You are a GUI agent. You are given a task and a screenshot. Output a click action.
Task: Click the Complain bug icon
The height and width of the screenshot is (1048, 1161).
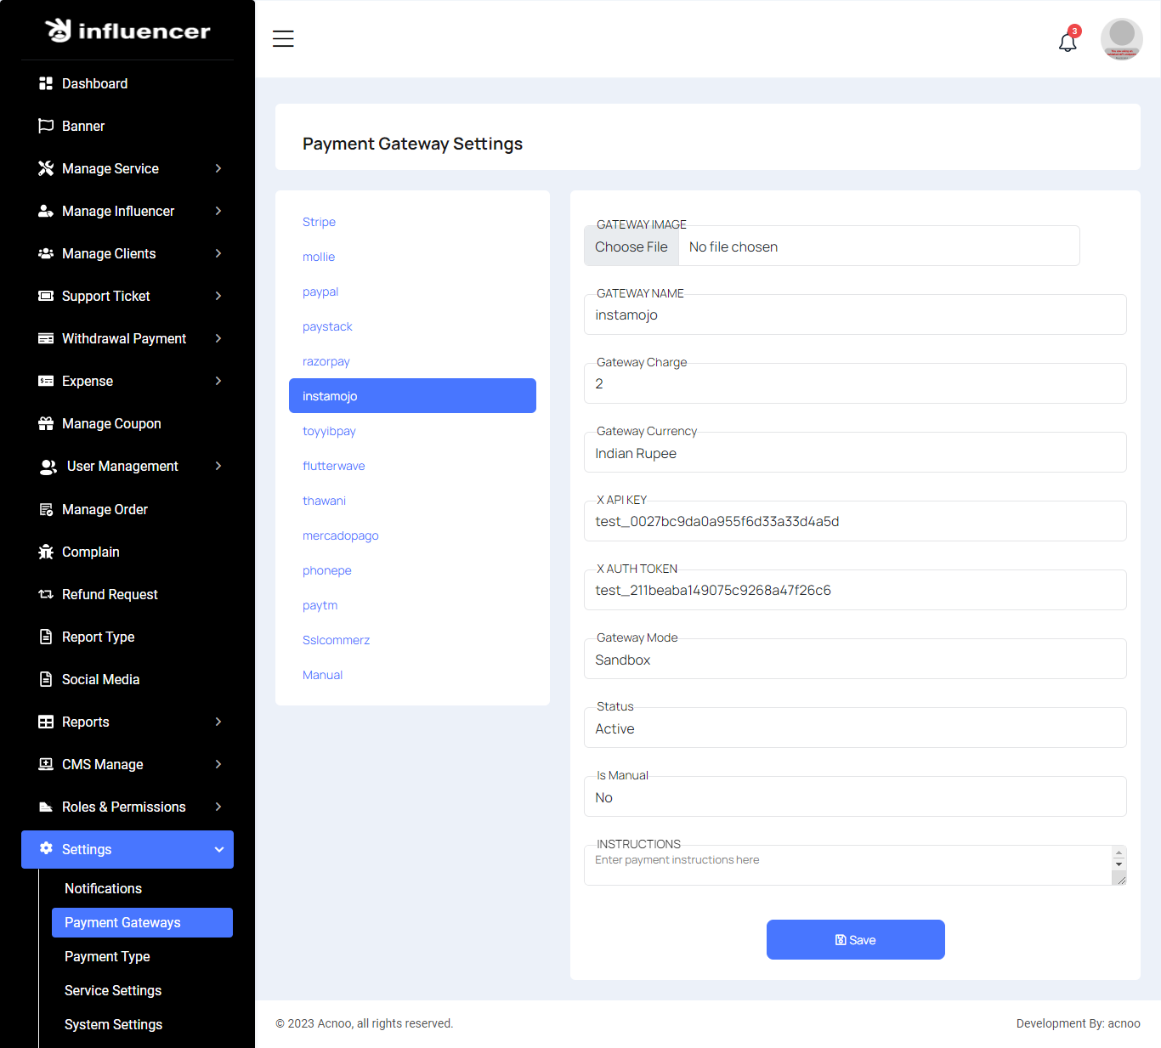point(46,552)
